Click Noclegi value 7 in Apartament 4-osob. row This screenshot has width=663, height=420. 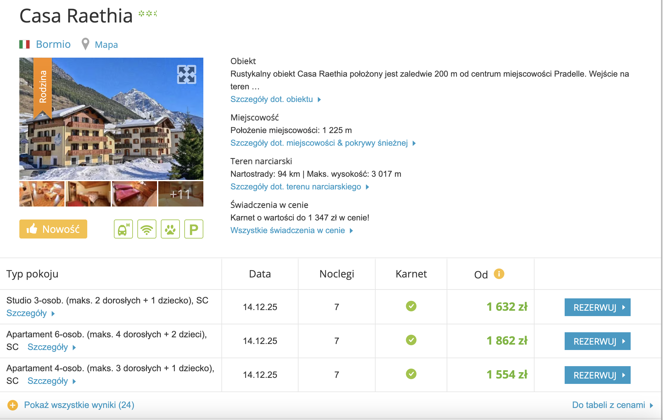pos(337,375)
